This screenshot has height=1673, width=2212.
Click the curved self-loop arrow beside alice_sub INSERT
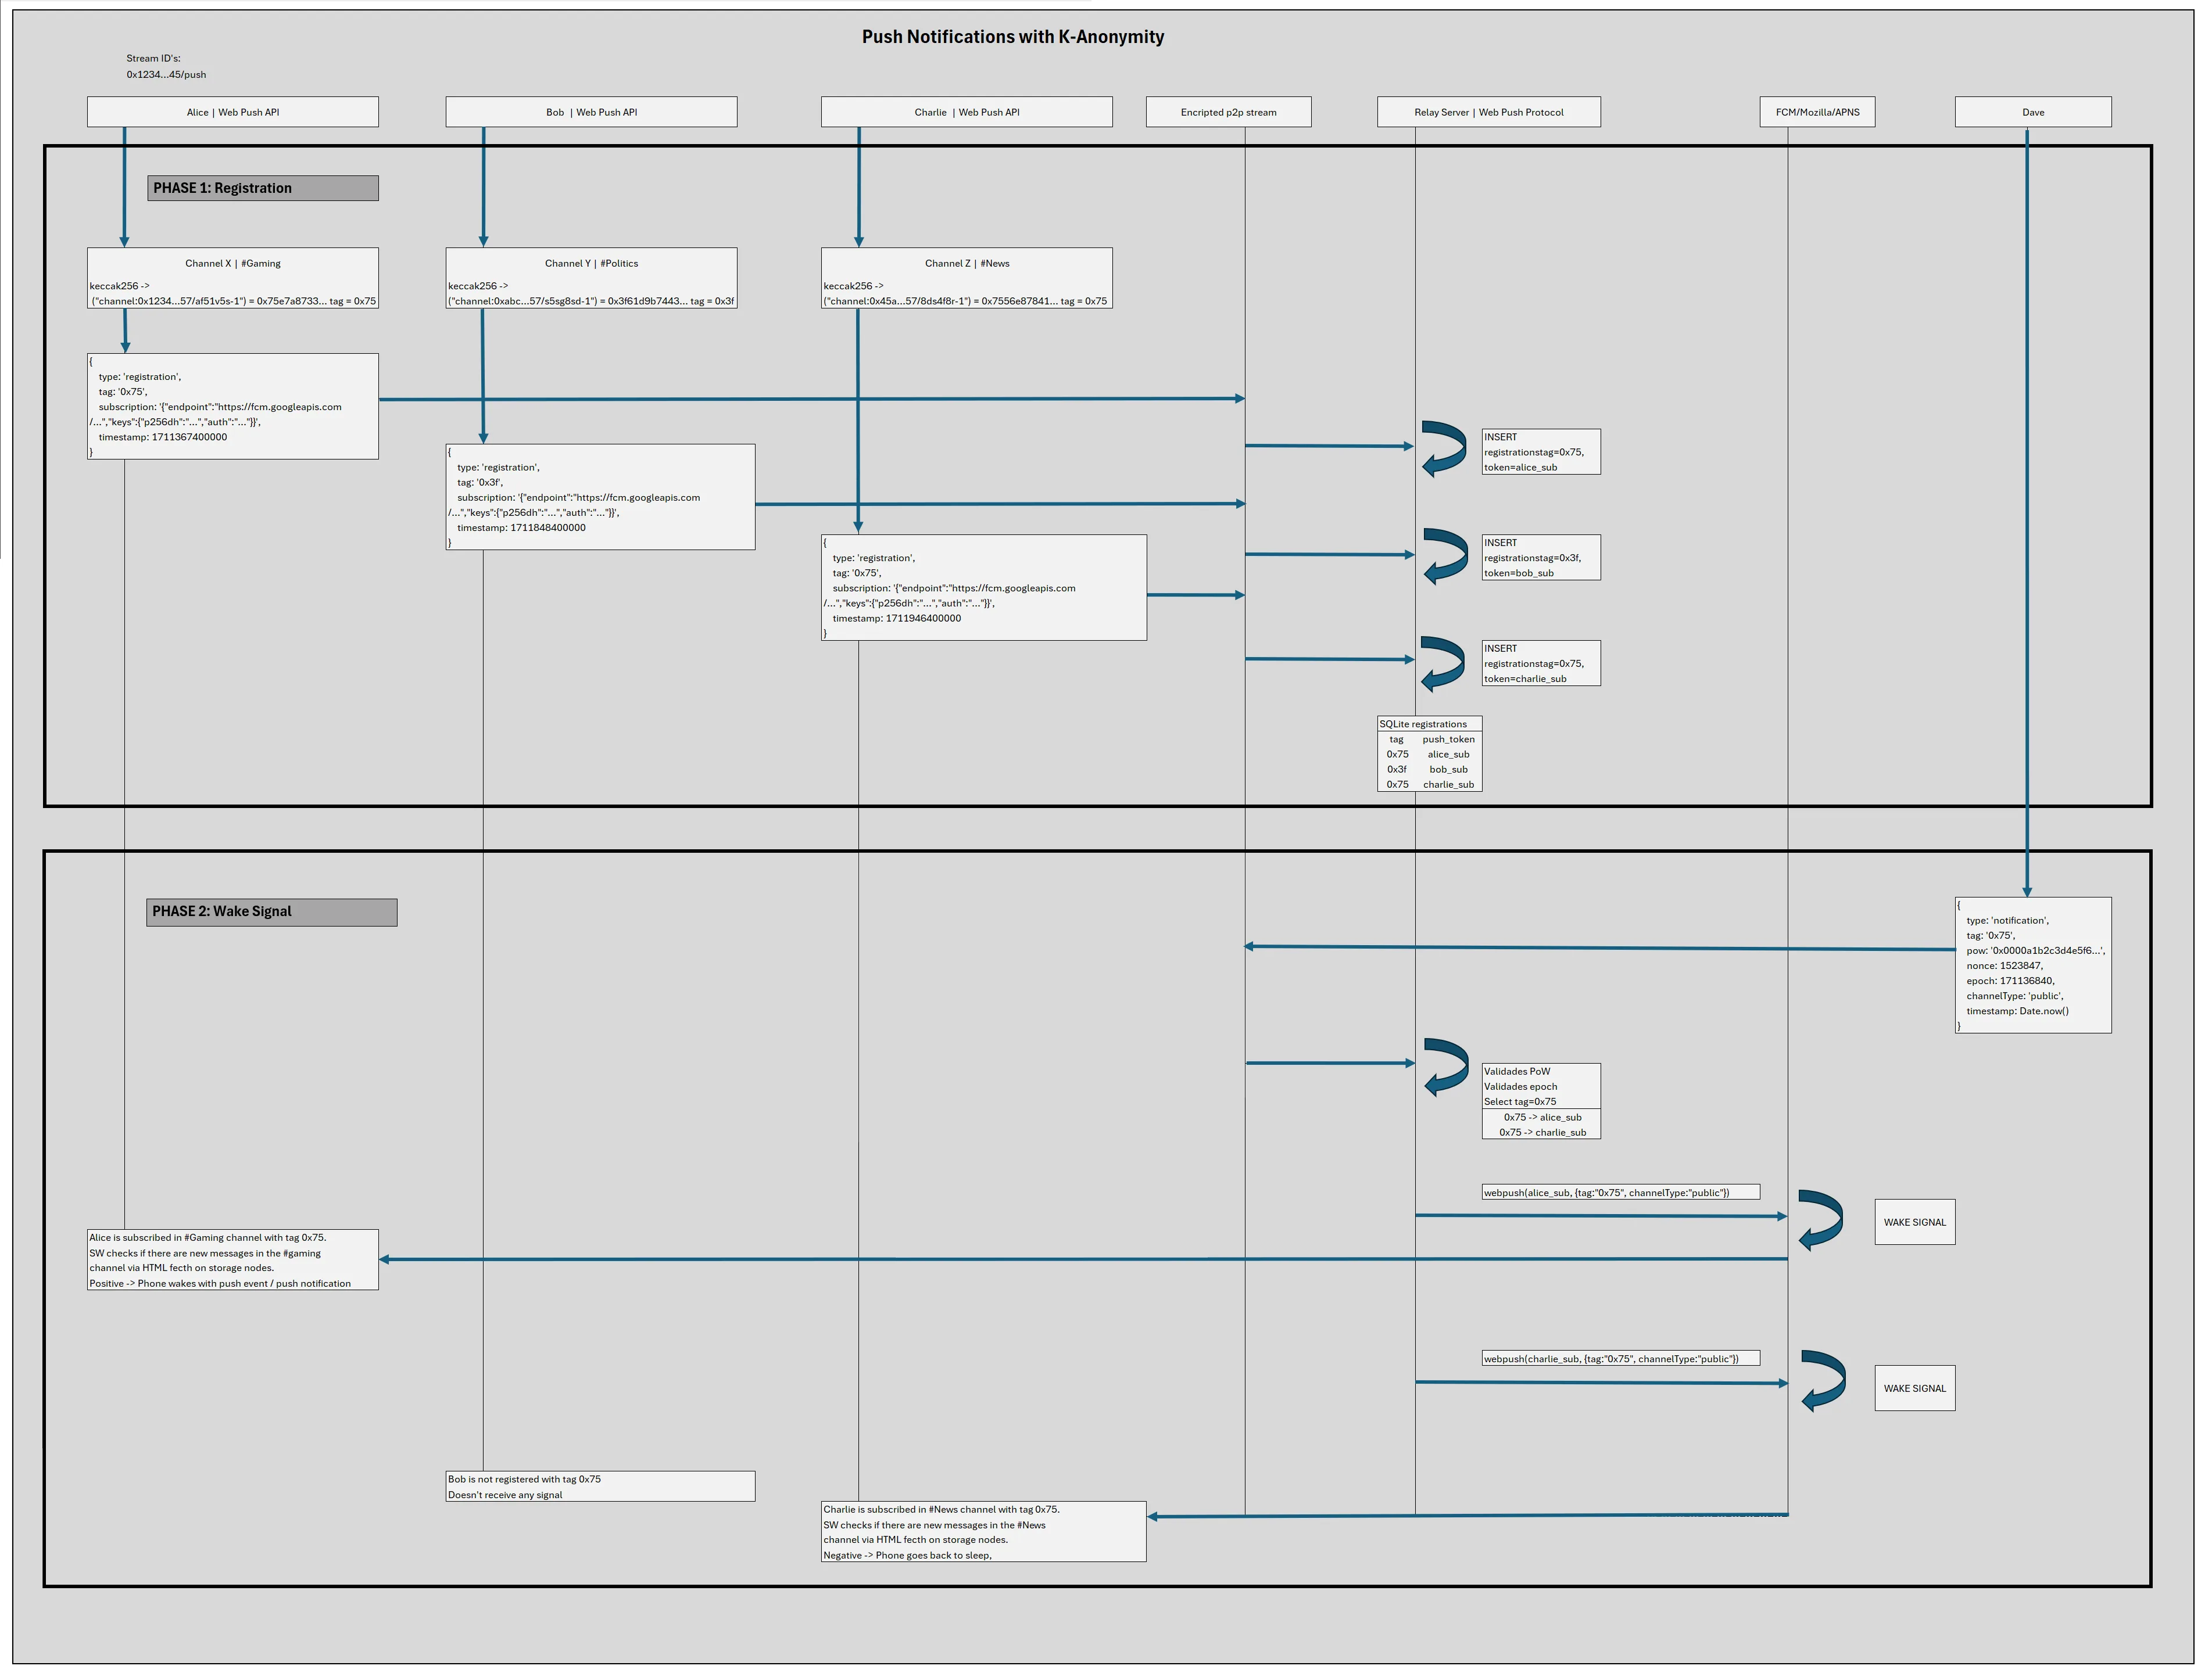coord(1444,448)
